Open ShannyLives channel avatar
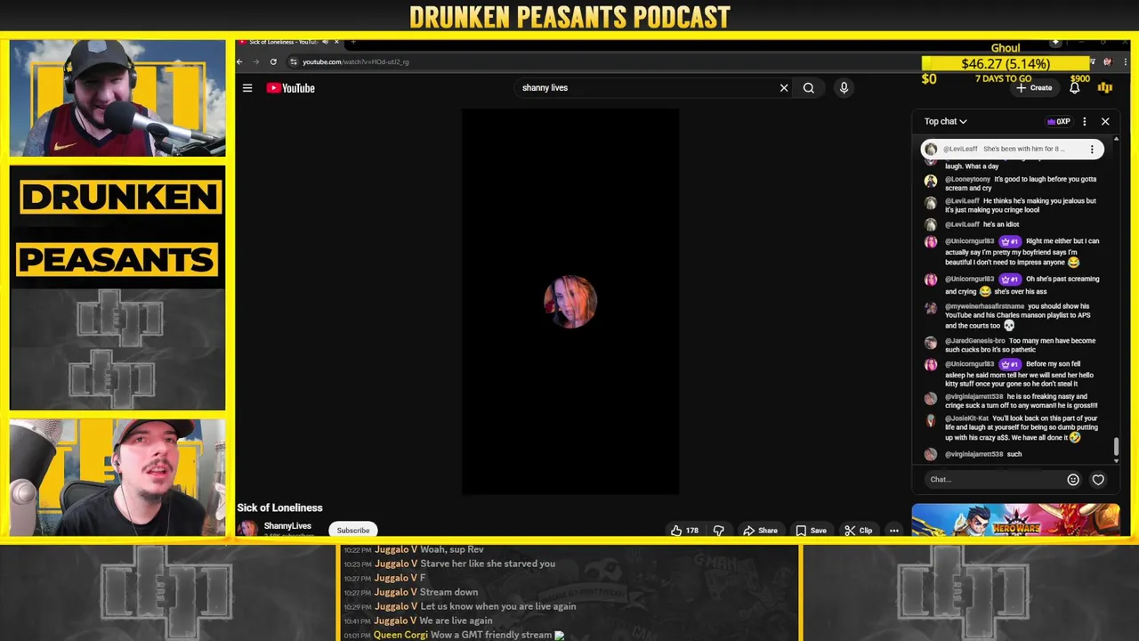 coord(247,529)
